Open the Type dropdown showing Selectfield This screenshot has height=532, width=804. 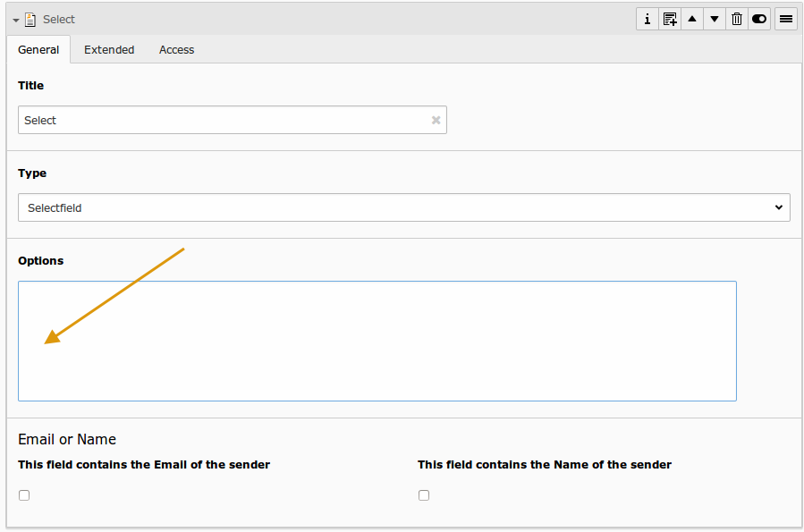click(403, 207)
